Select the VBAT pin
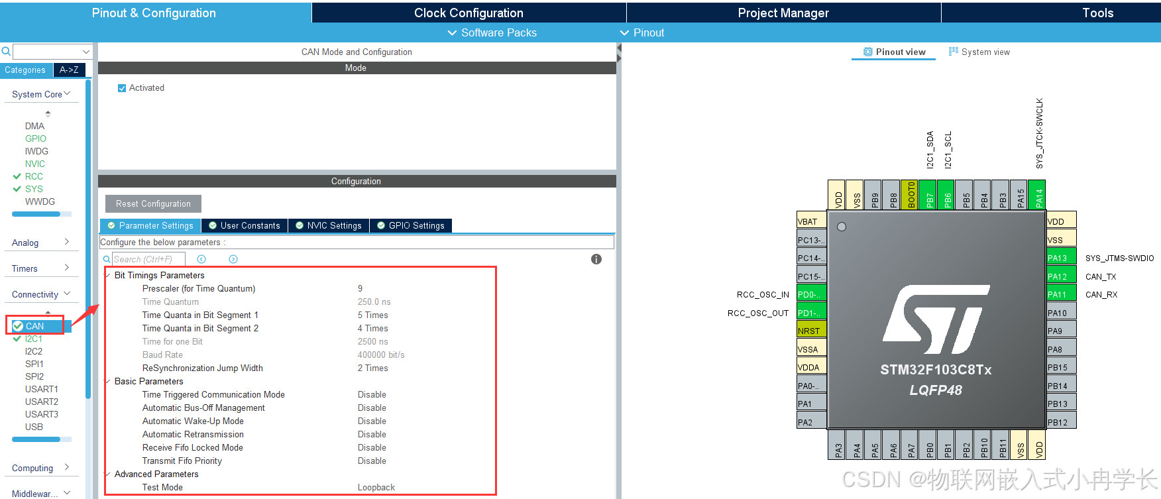Viewport: 1161px width, 499px height. tap(811, 221)
